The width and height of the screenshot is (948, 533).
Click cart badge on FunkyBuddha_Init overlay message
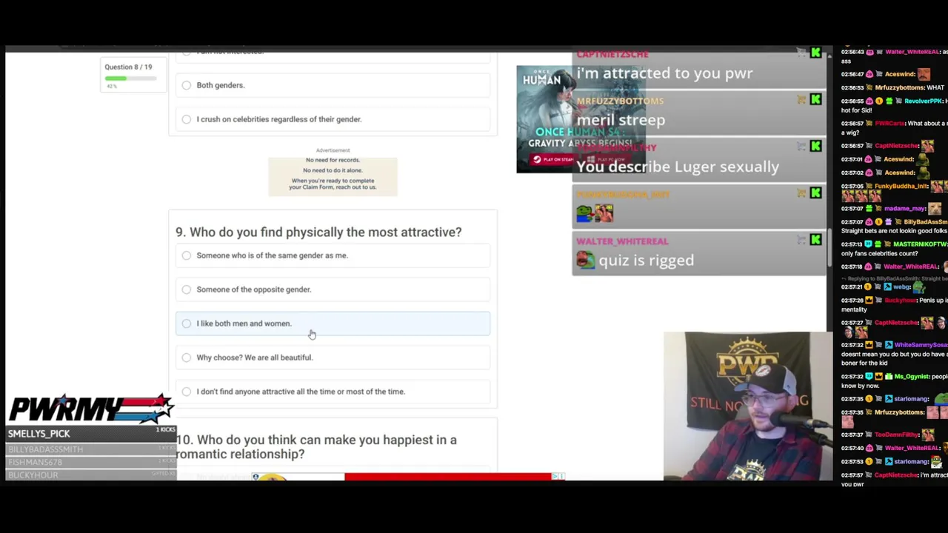[x=801, y=192]
